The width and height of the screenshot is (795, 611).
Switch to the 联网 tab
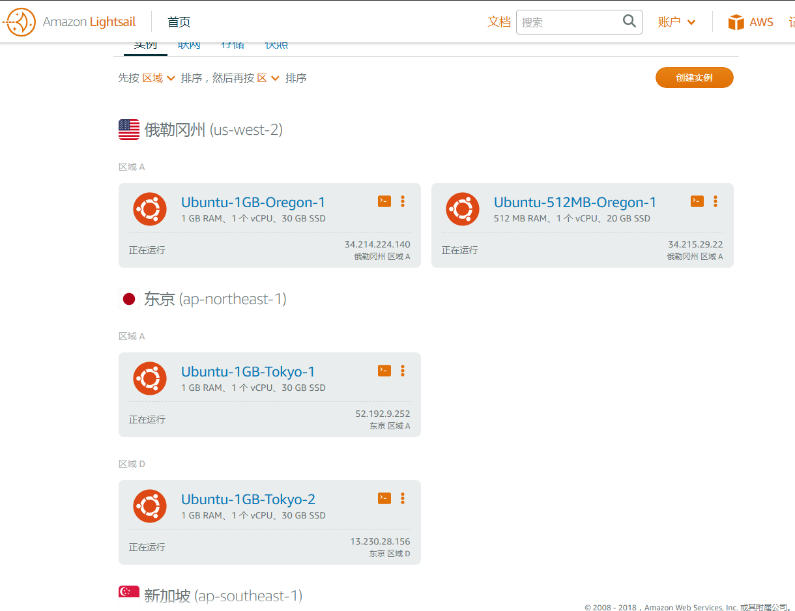pos(189,46)
